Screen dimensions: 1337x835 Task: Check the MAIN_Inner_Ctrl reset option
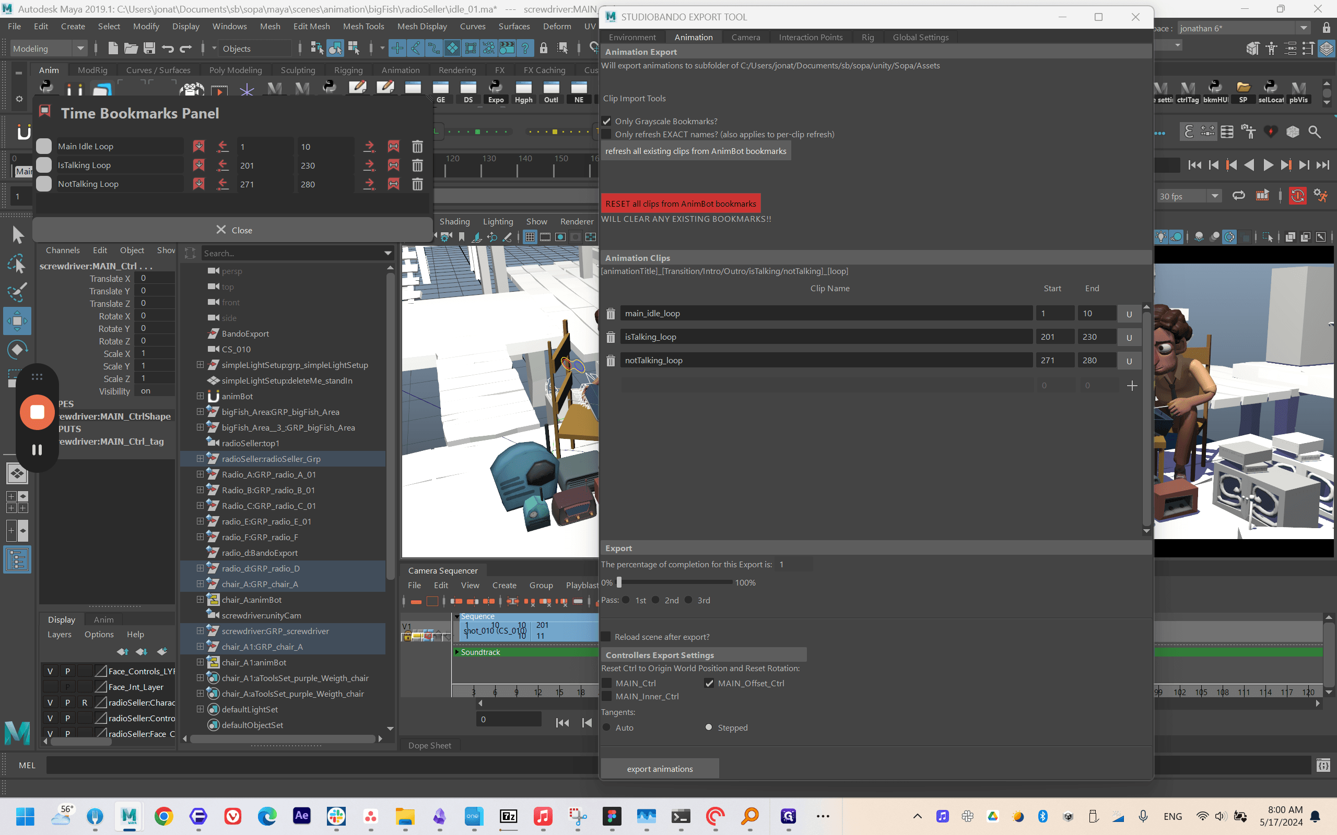pyautogui.click(x=607, y=696)
